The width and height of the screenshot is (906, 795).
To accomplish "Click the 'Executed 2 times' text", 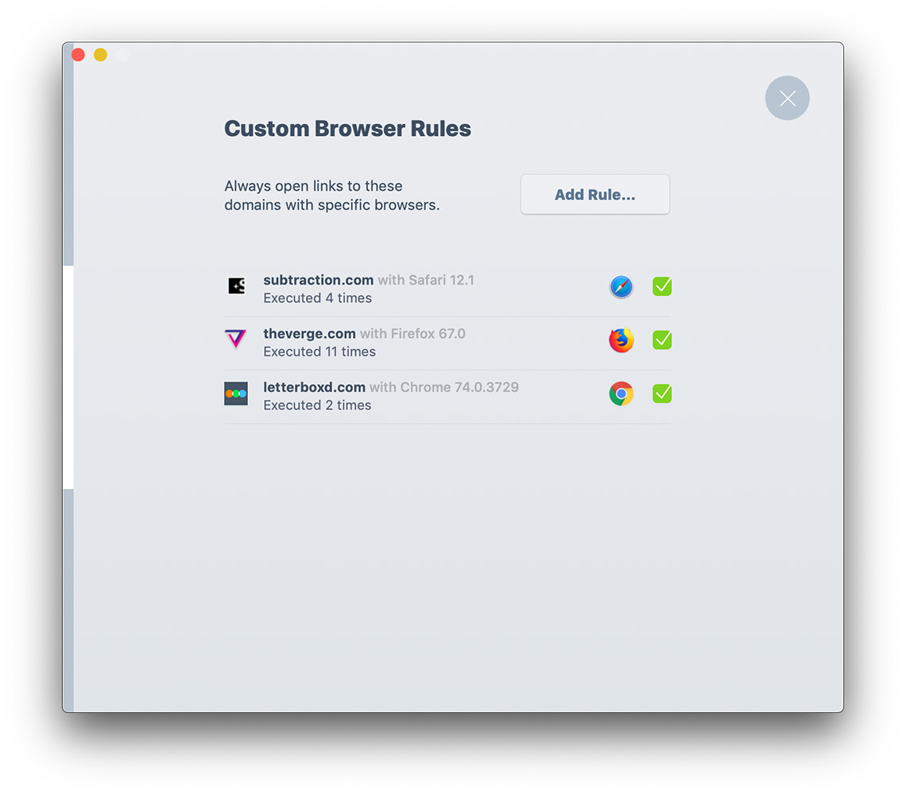I will coord(317,405).
